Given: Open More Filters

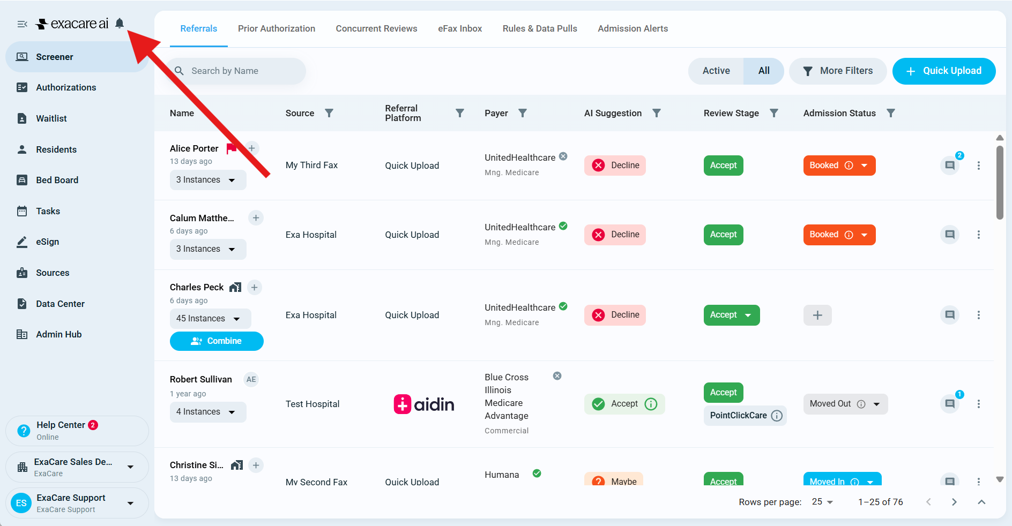Looking at the screenshot, I should click(x=838, y=71).
